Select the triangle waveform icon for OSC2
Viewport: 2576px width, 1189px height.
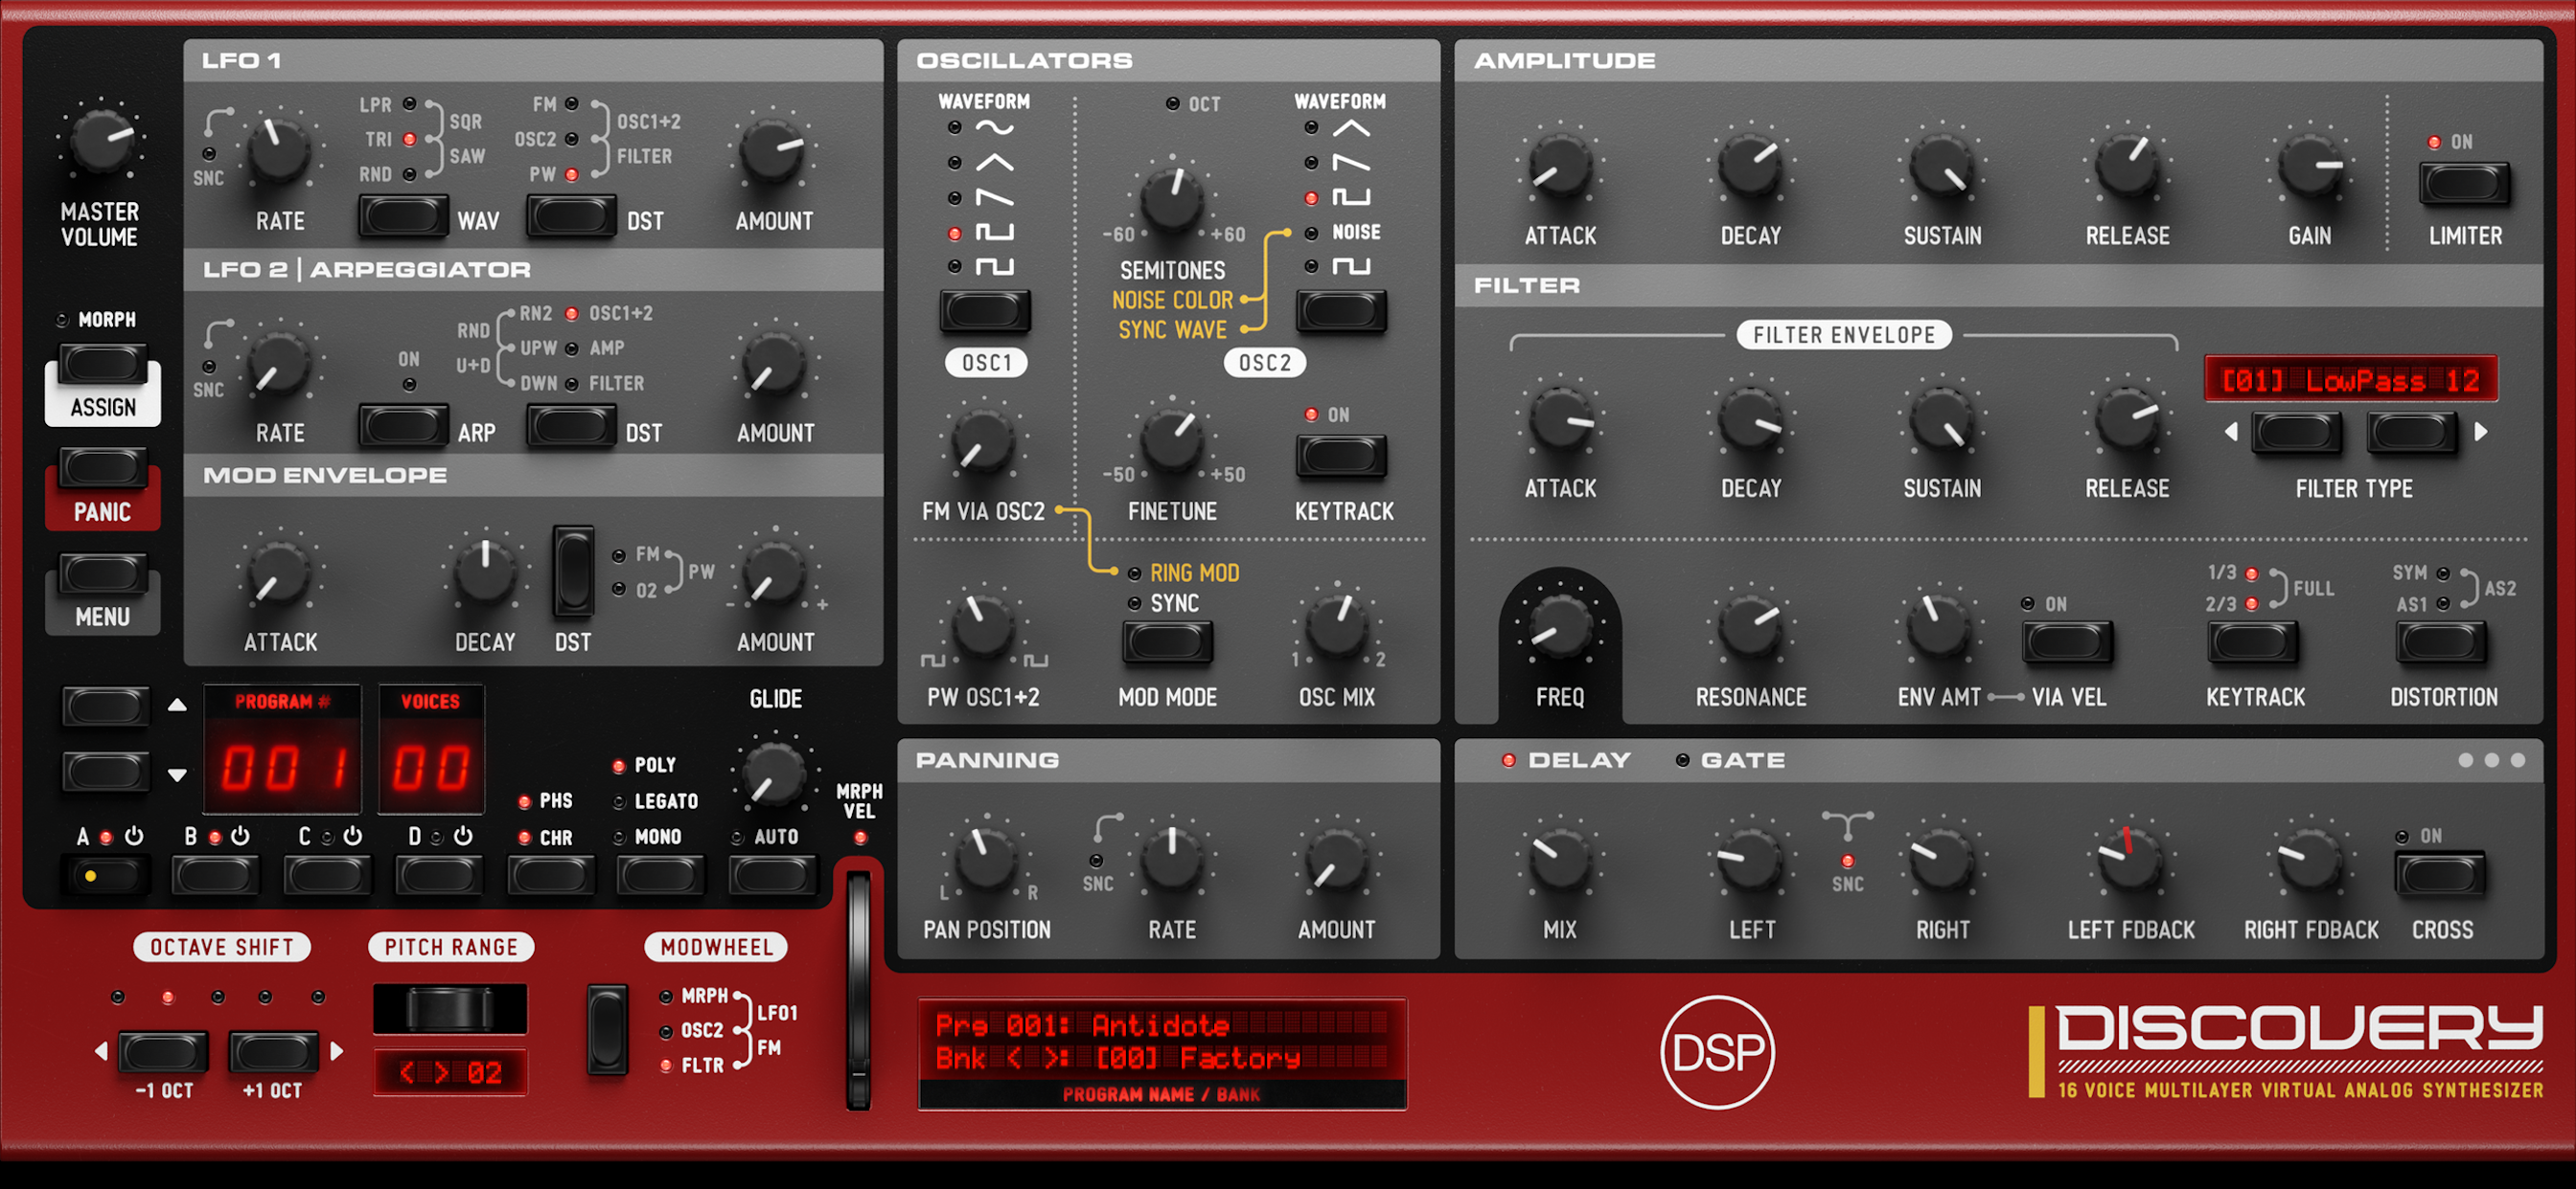point(1351,128)
